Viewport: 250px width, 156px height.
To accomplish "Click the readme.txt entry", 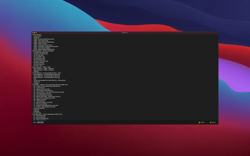I will [37, 82].
